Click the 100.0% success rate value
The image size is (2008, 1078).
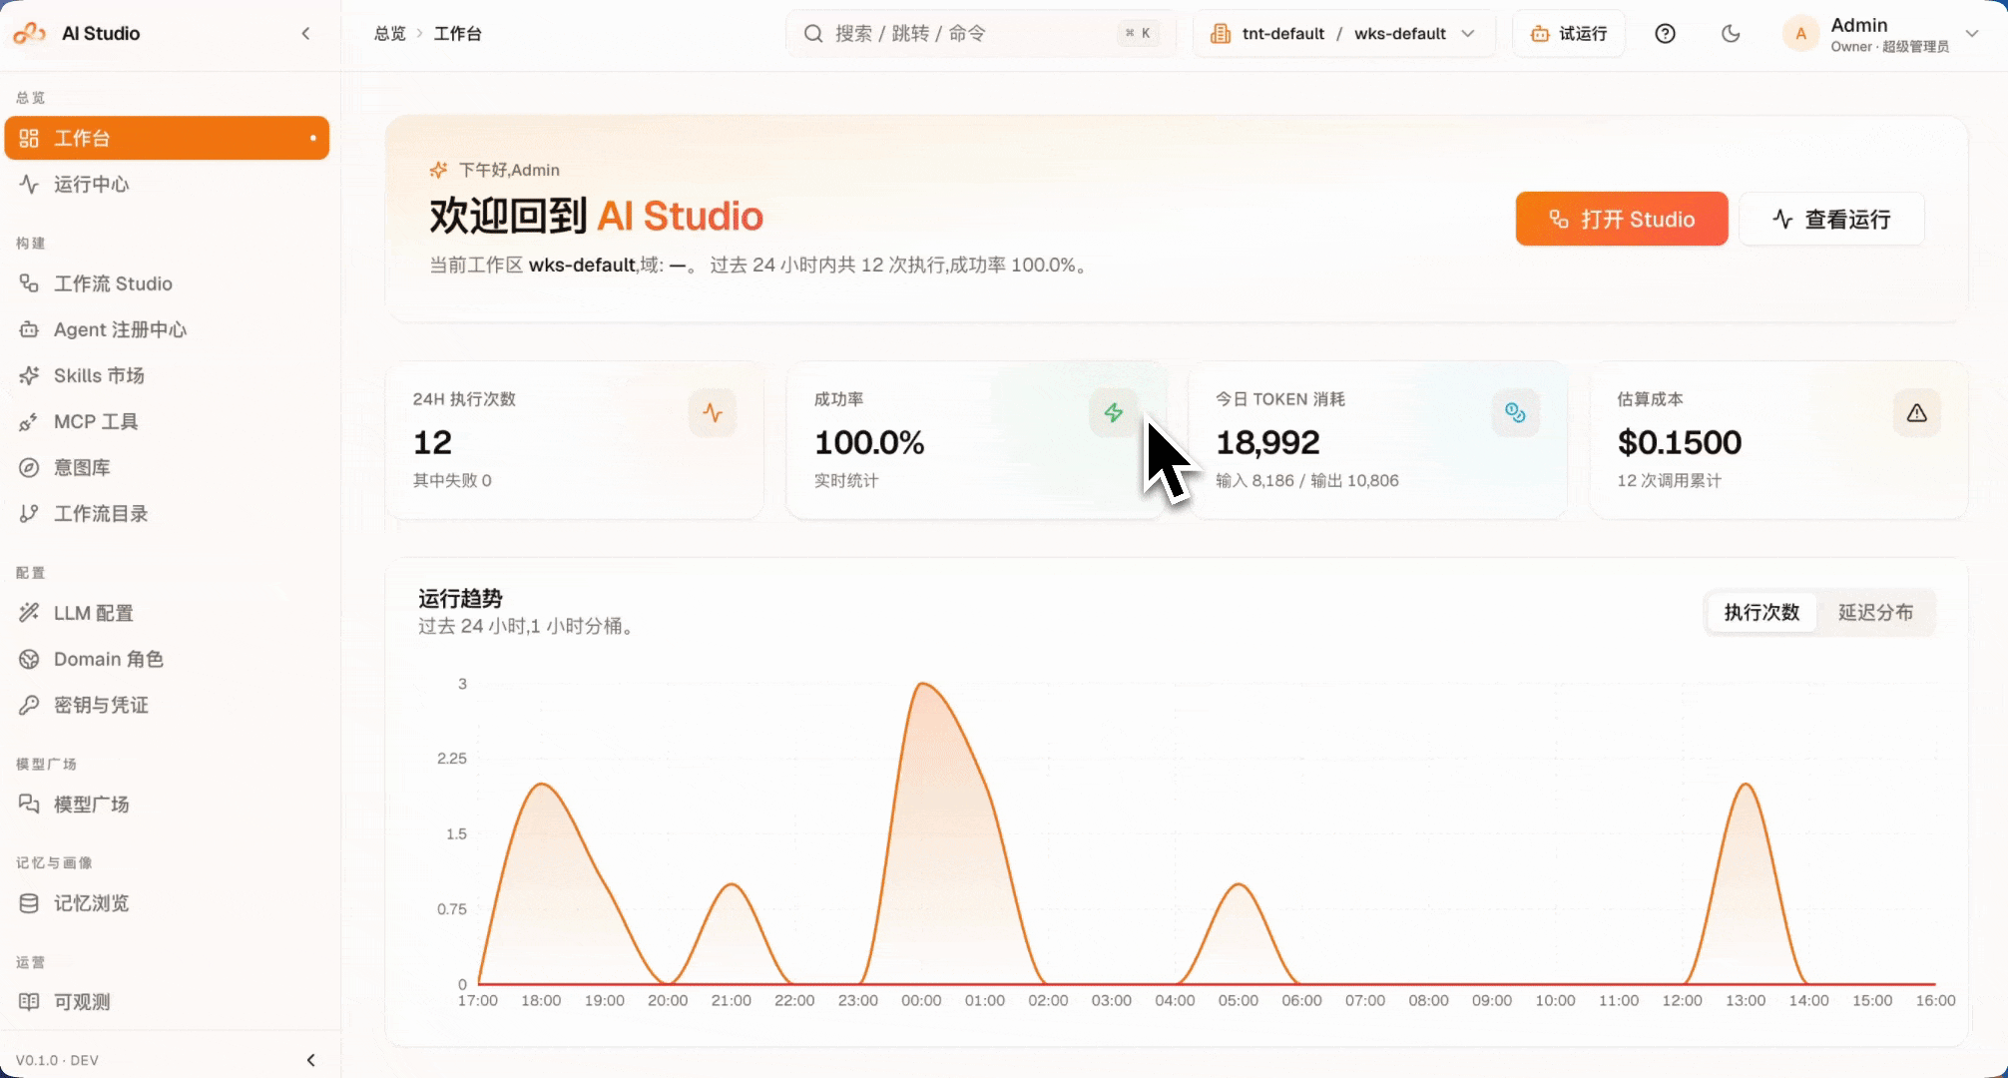[869, 442]
